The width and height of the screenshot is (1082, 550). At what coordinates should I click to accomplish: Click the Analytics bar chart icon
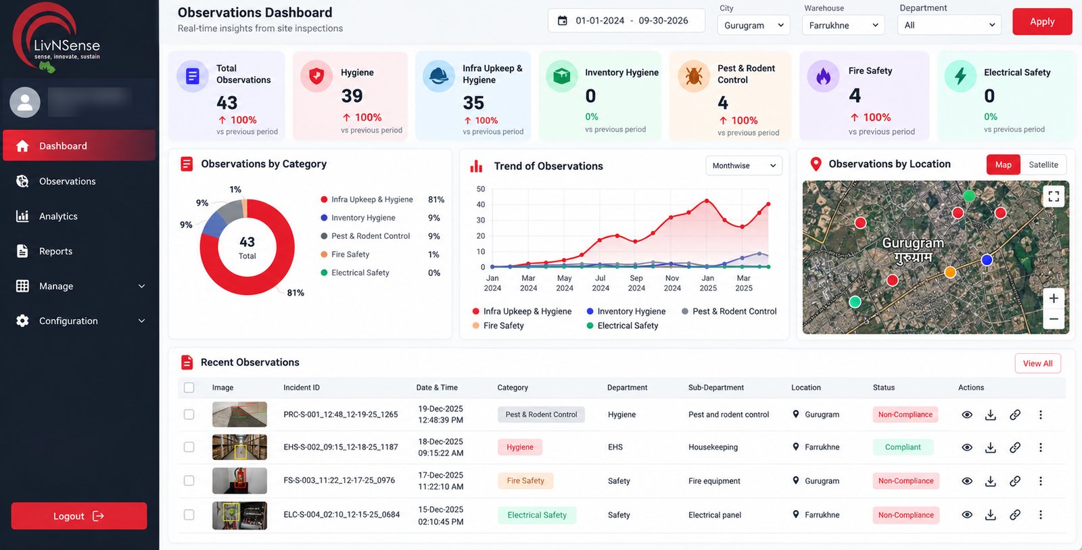[22, 216]
